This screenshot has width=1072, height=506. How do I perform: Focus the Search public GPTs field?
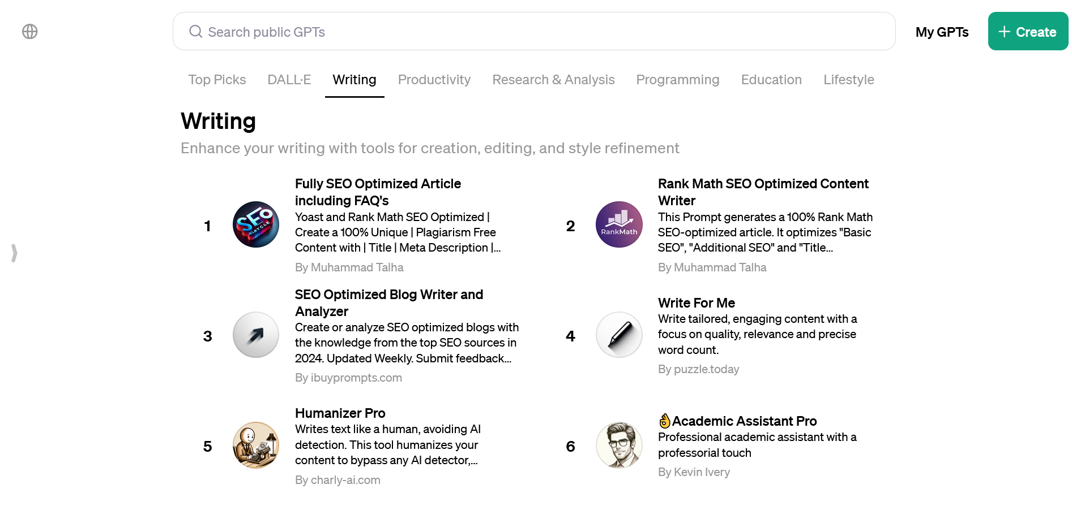pos(534,32)
